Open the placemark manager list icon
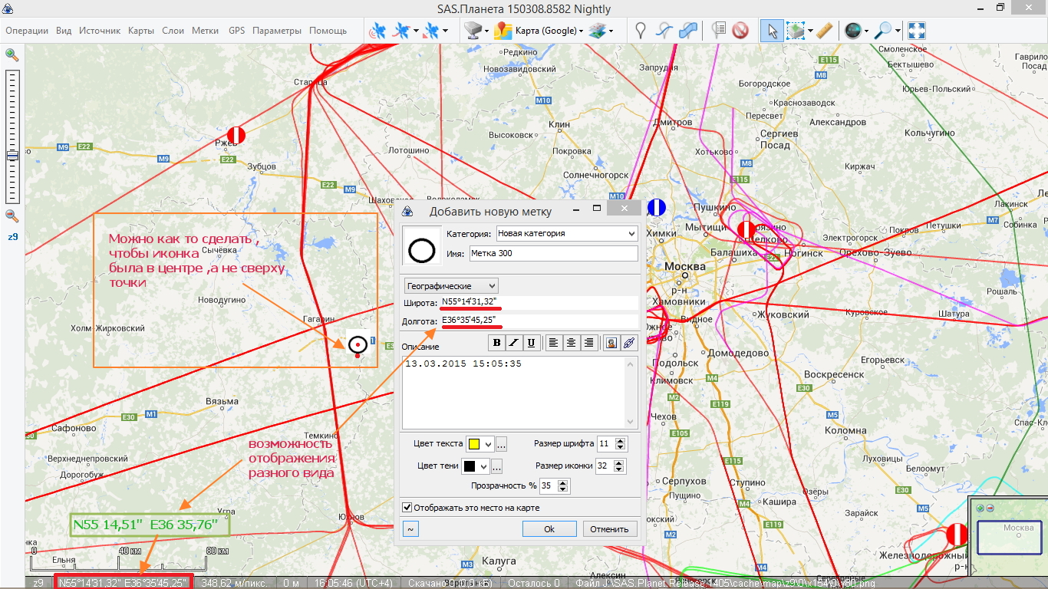Image resolution: width=1048 pixels, height=589 pixels. point(719,31)
